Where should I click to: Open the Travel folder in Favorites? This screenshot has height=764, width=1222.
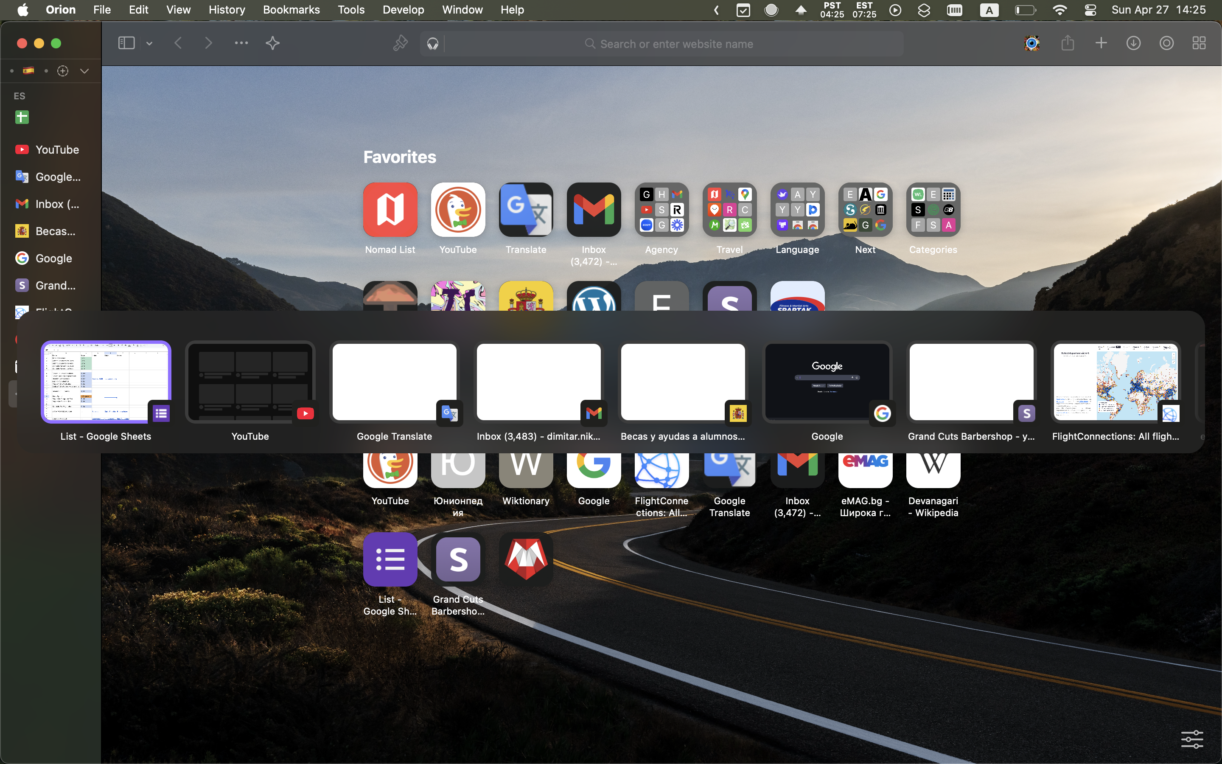pyautogui.click(x=730, y=210)
